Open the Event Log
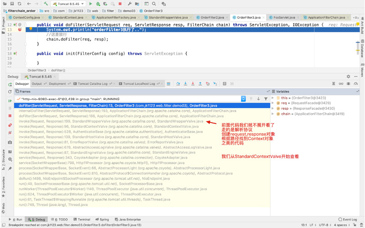This screenshot has height=228, width=365. pos(348,219)
